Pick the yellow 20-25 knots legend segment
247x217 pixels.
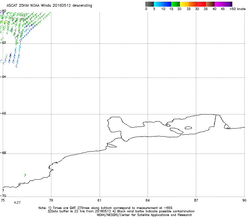pos(184,4)
